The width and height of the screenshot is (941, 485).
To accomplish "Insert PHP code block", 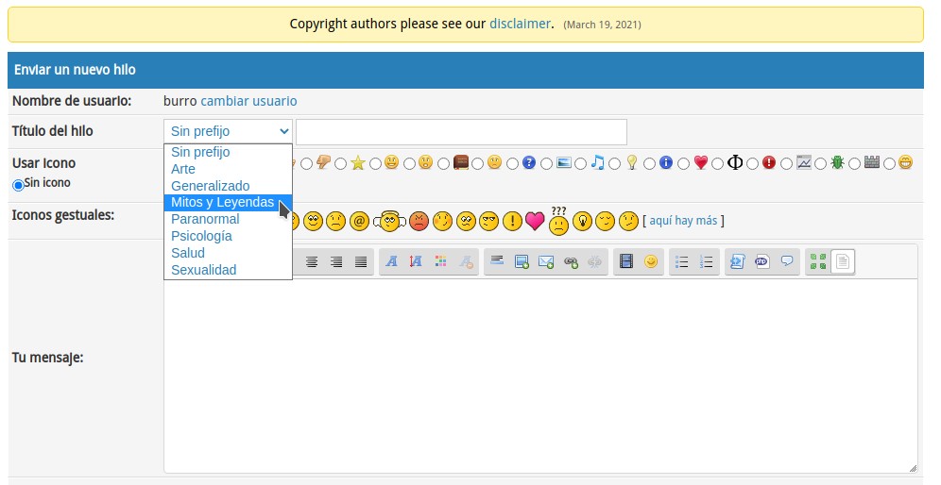I will [x=761, y=261].
